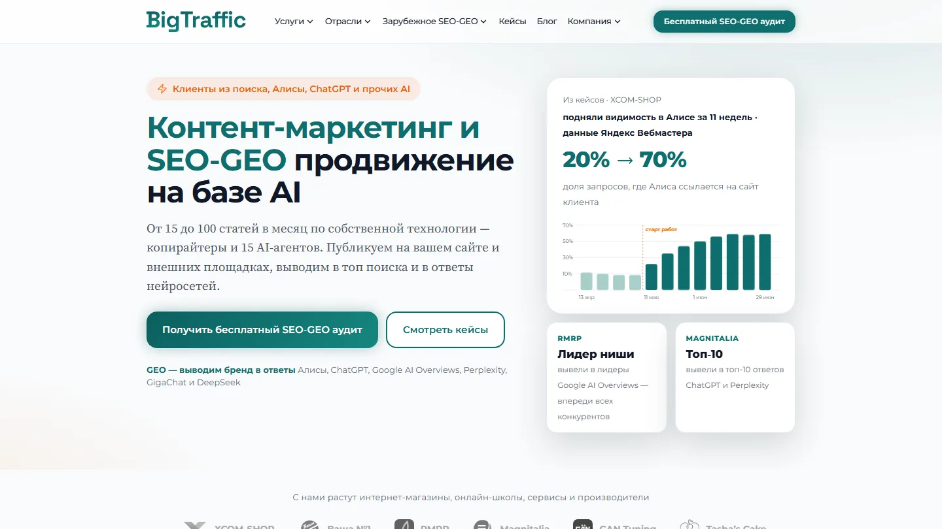Click the Magnitalia logo icon in the clients row
This screenshot has width=942, height=529.
[x=483, y=526]
